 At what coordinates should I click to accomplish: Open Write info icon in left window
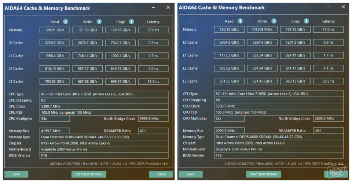point(99,22)
